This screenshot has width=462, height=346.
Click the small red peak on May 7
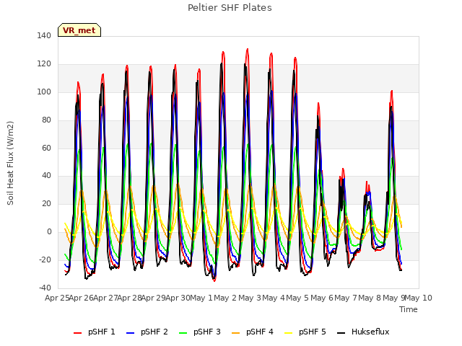click(x=343, y=169)
